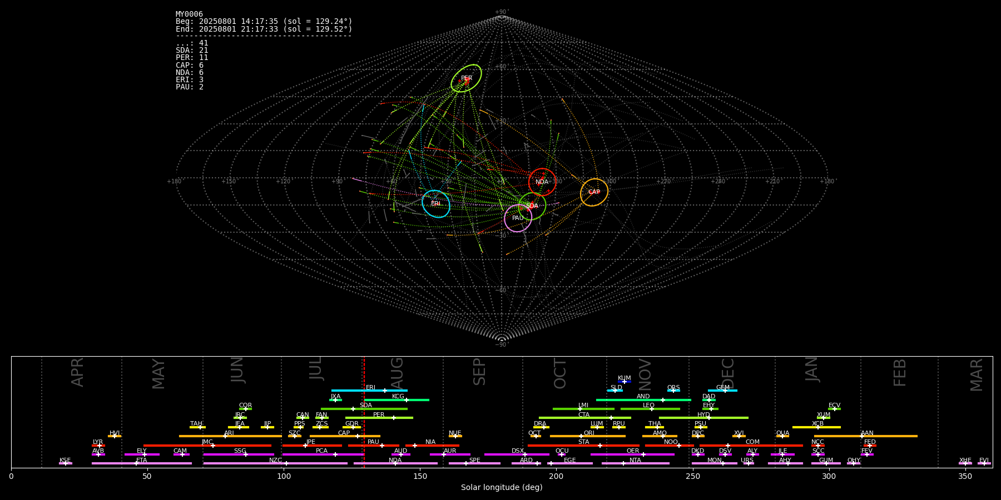The width and height of the screenshot is (1001, 500).
Task: Select the NIA shower bar in timeline
Action: 432,446
